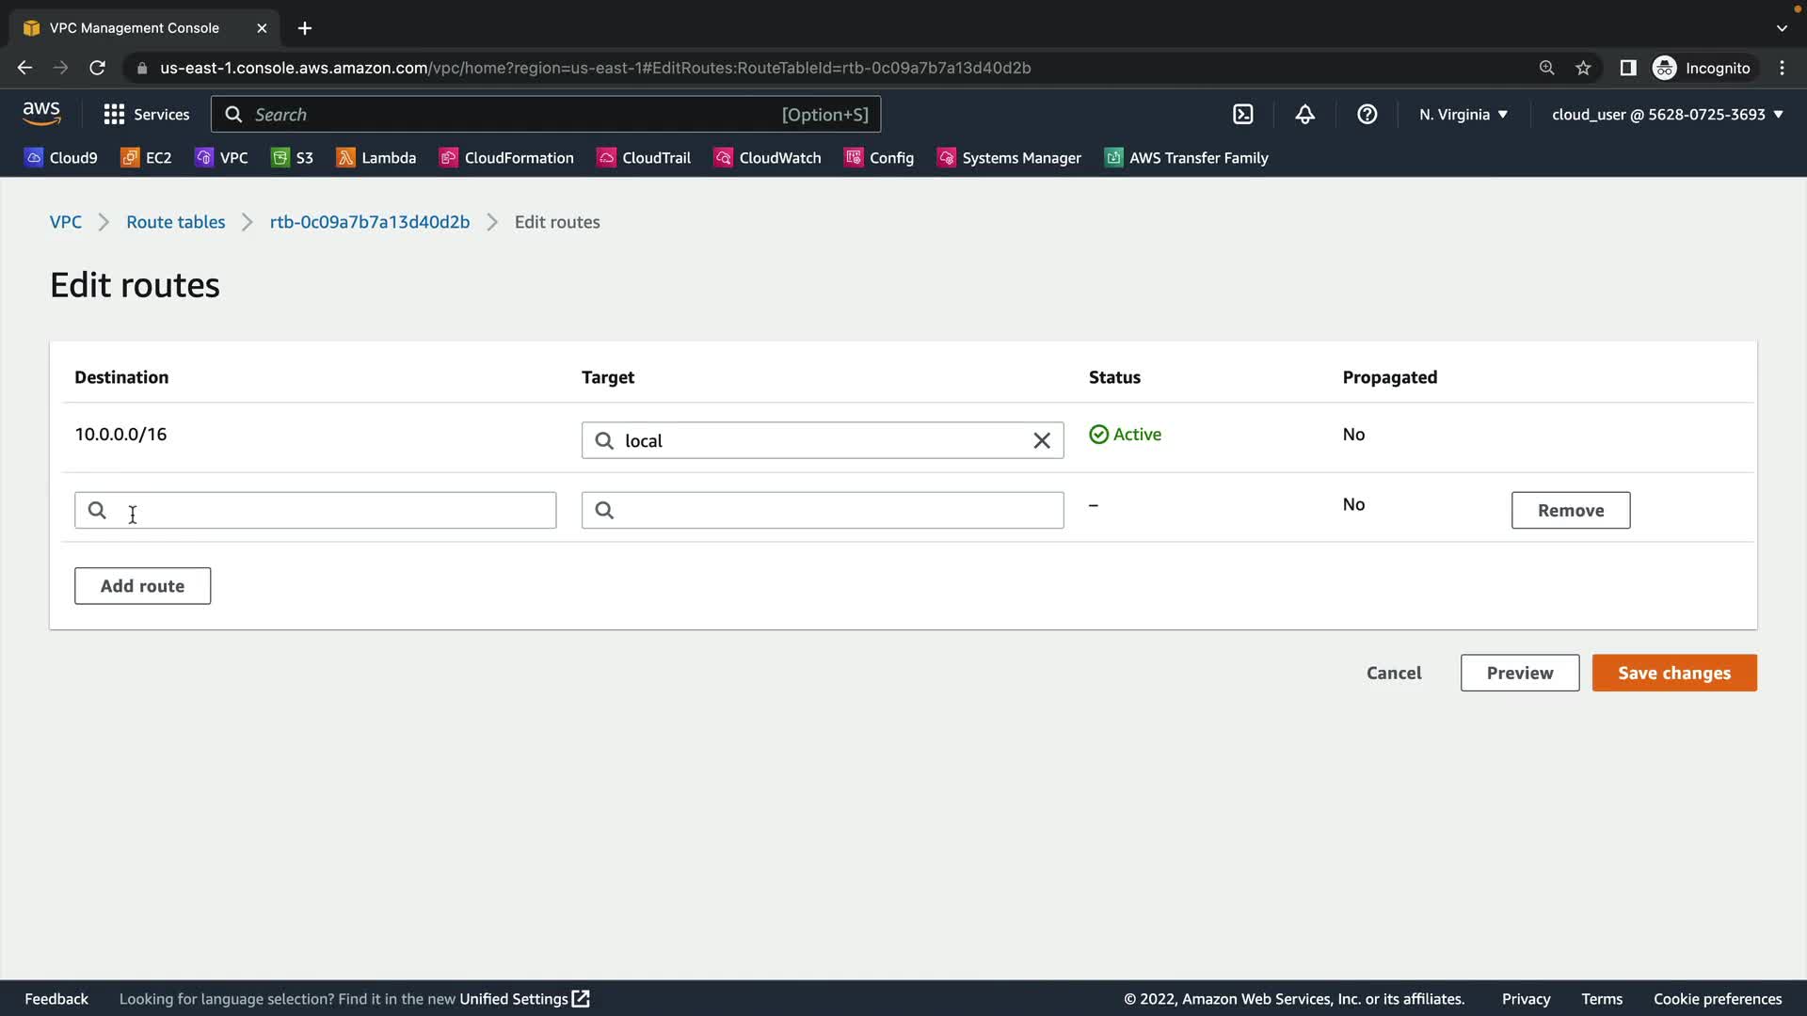Click the help question mark icon
1807x1016 pixels.
point(1367,114)
